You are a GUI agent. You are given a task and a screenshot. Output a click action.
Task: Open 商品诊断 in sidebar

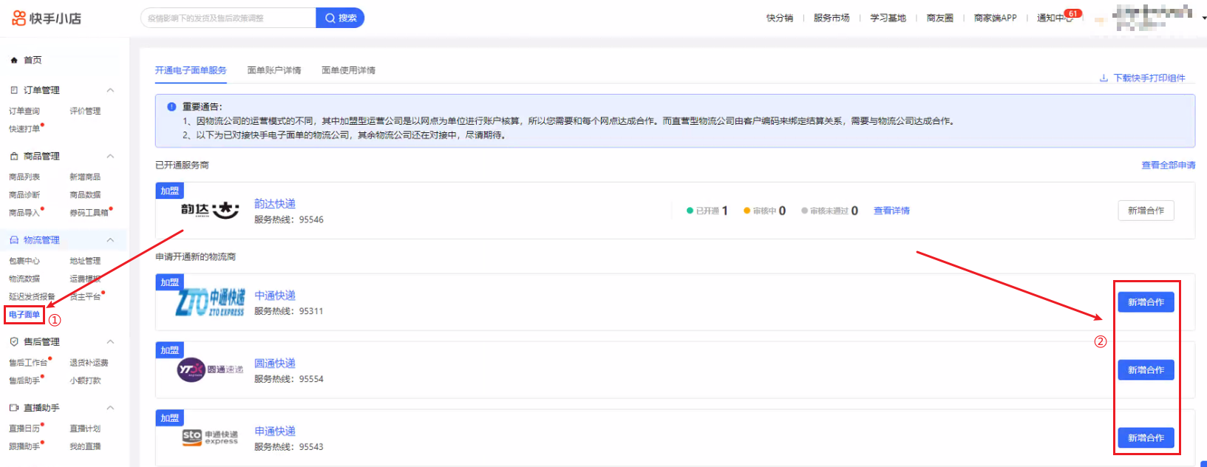point(24,195)
